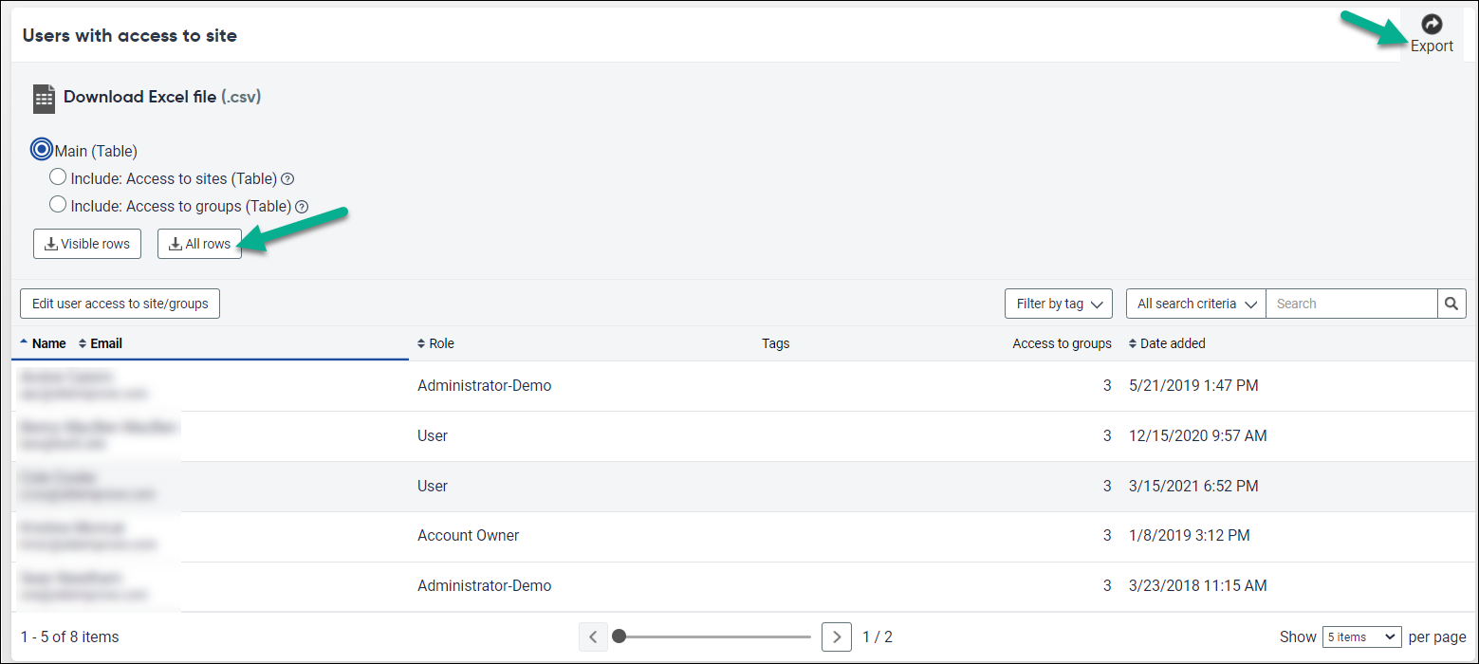Click Edit user access to site/groups
The image size is (1479, 664).
(x=120, y=303)
